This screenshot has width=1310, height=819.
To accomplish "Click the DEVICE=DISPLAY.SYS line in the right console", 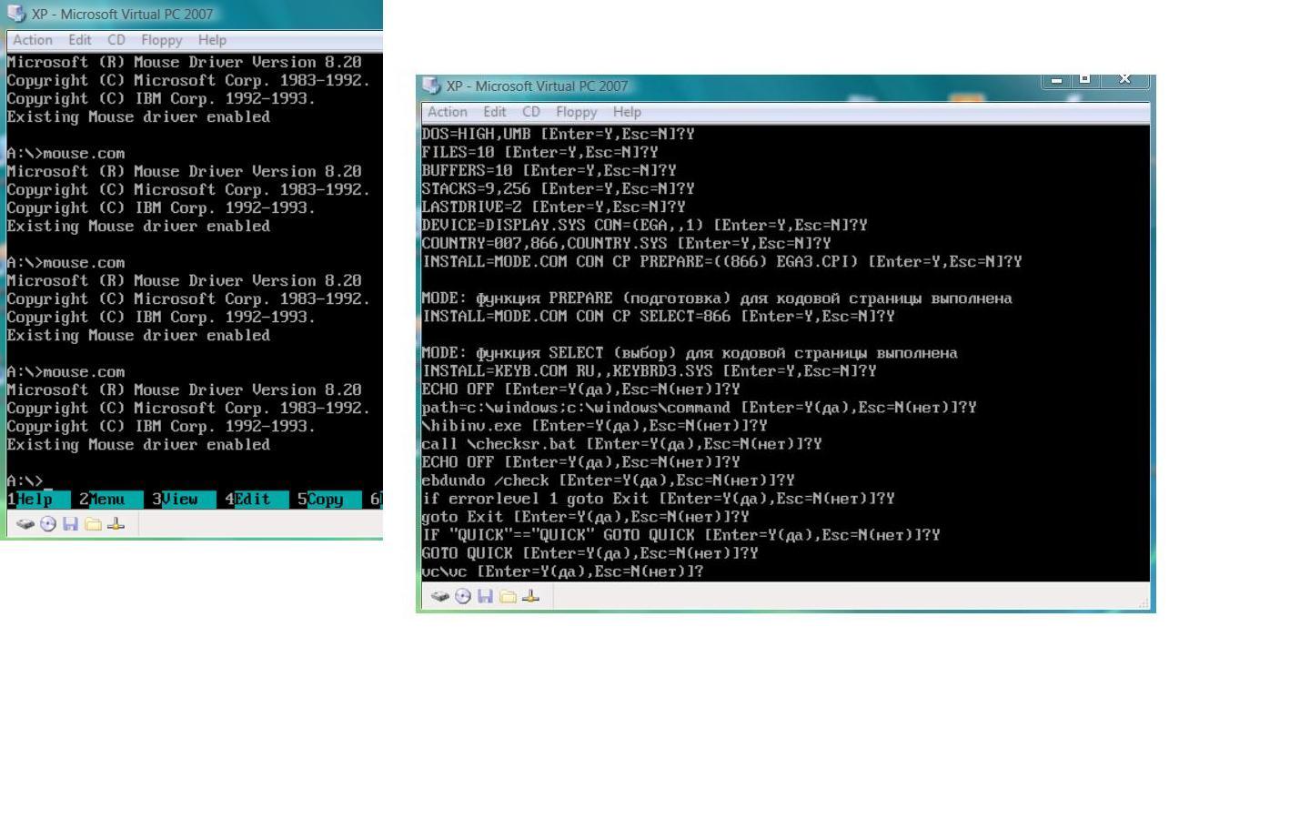I will pyautogui.click(x=644, y=225).
